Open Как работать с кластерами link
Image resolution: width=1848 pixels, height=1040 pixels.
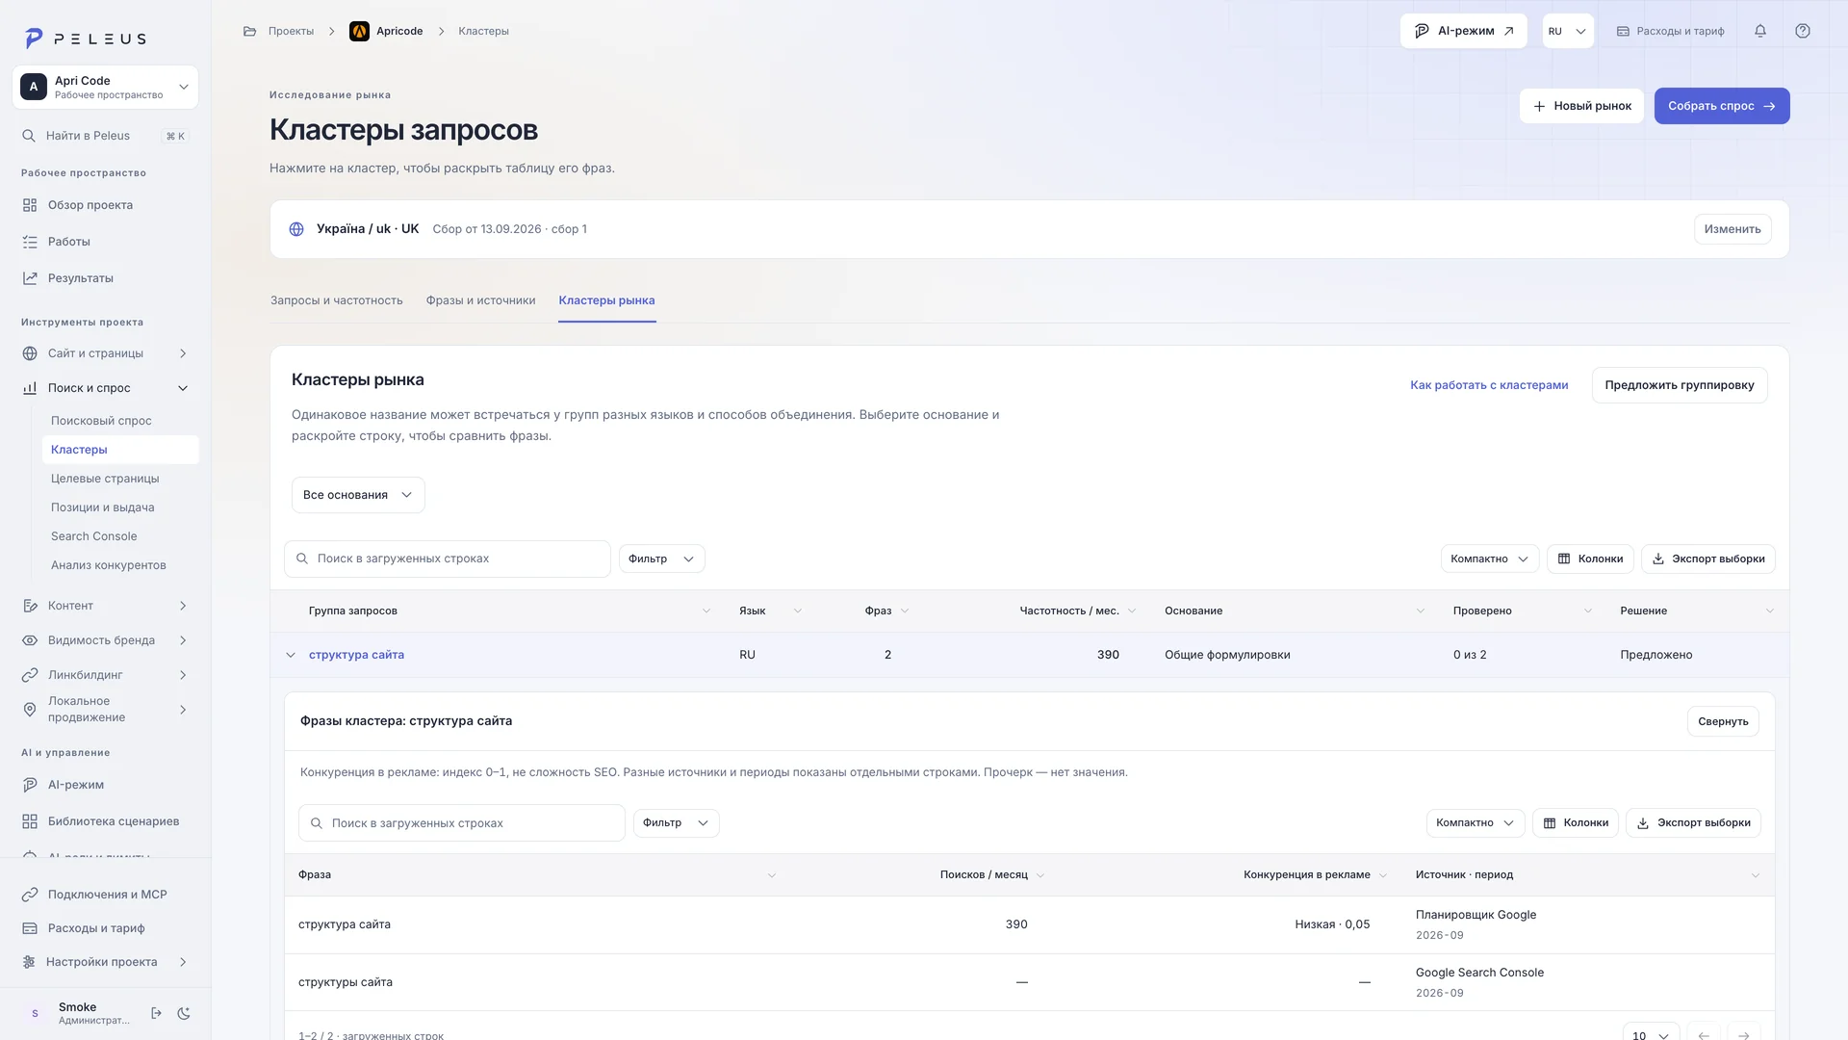[x=1489, y=385]
